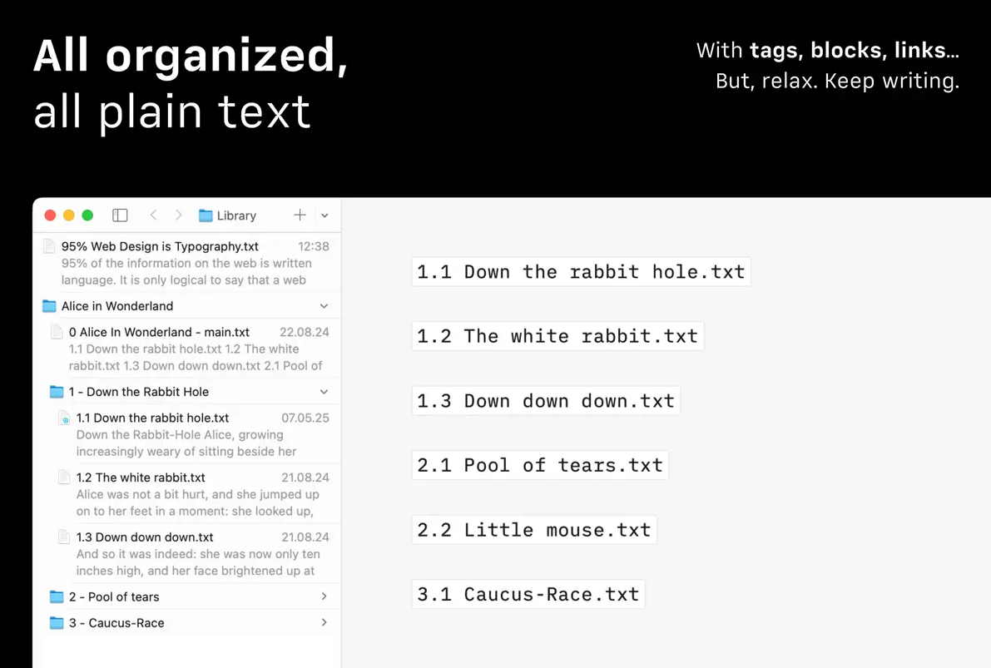Click the 21.08.24 date on 1.3 file

(x=305, y=537)
